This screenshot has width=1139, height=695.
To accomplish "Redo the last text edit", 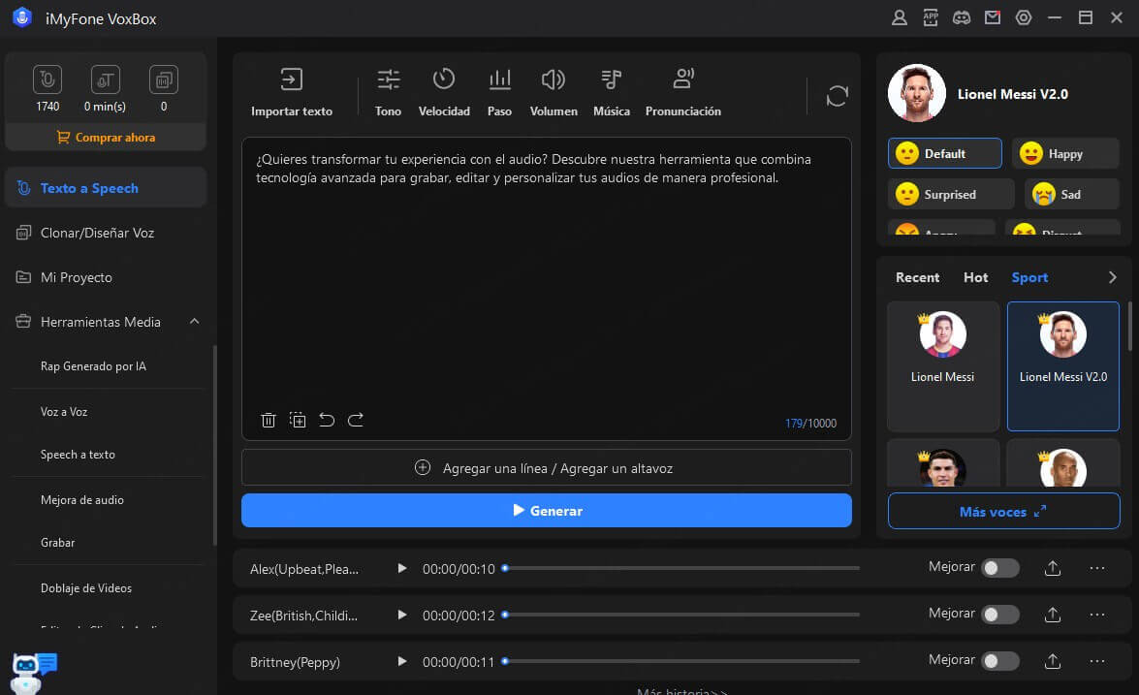I will pos(355,420).
